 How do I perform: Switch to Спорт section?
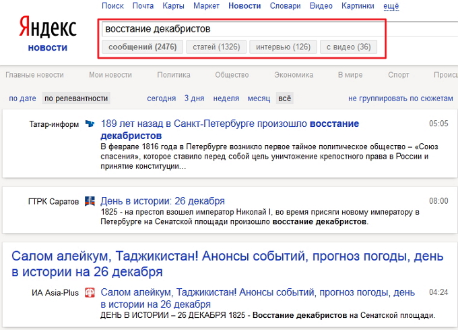pos(399,75)
